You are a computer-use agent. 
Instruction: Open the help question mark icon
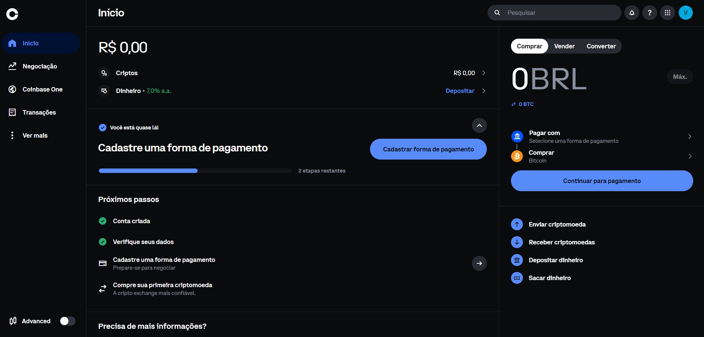point(650,12)
